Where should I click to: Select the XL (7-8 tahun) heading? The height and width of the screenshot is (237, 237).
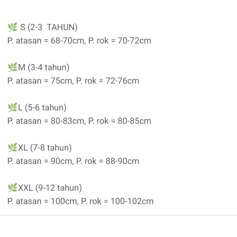[x=45, y=148]
